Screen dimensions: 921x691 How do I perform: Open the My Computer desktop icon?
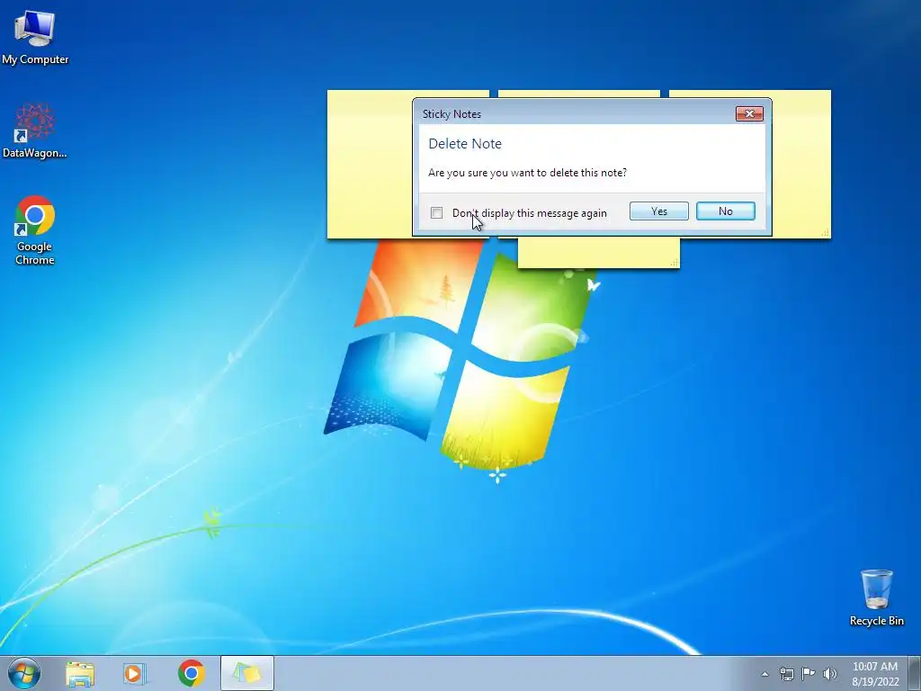(35, 36)
